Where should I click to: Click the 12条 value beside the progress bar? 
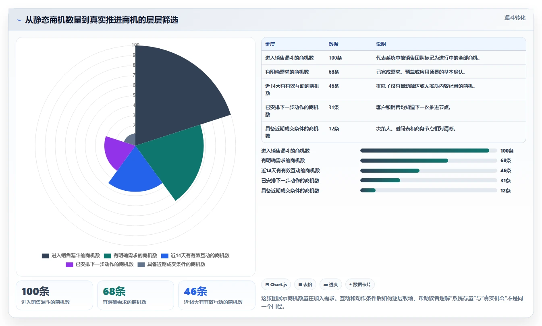click(x=505, y=191)
